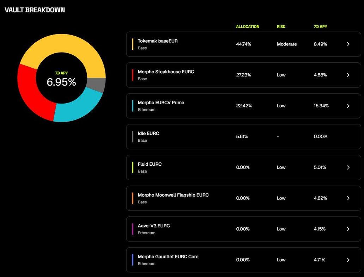The image size is (364, 277).
Task: Click Aave-V3 EURC row arrow icon
Action: [348, 229]
